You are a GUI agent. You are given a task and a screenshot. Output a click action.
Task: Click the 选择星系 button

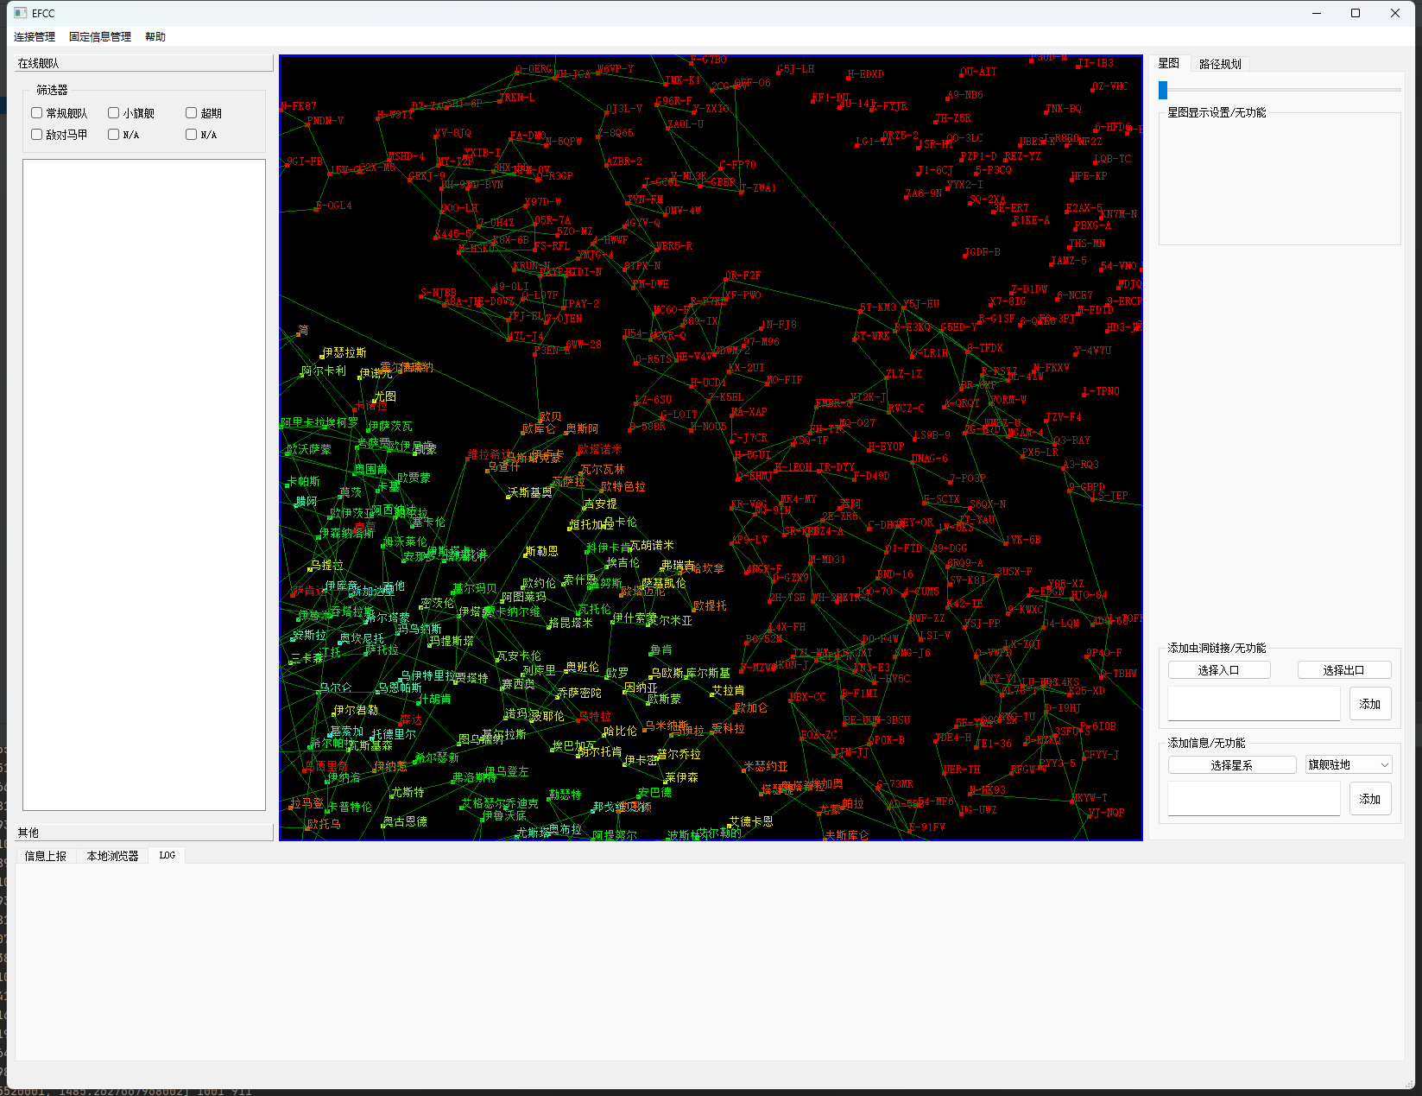click(1231, 765)
